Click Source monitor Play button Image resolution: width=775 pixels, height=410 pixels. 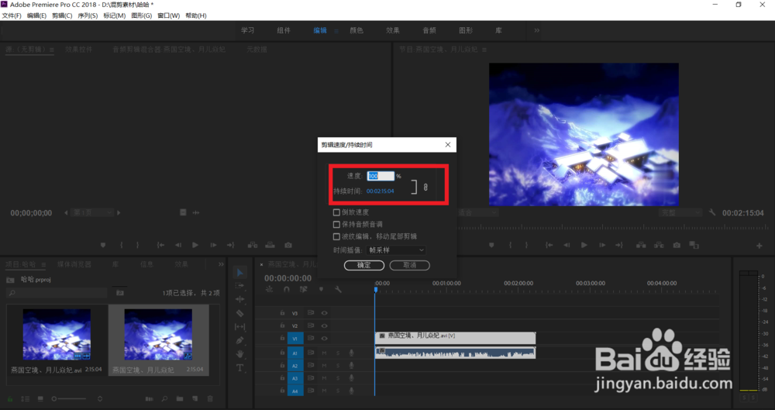pos(195,245)
